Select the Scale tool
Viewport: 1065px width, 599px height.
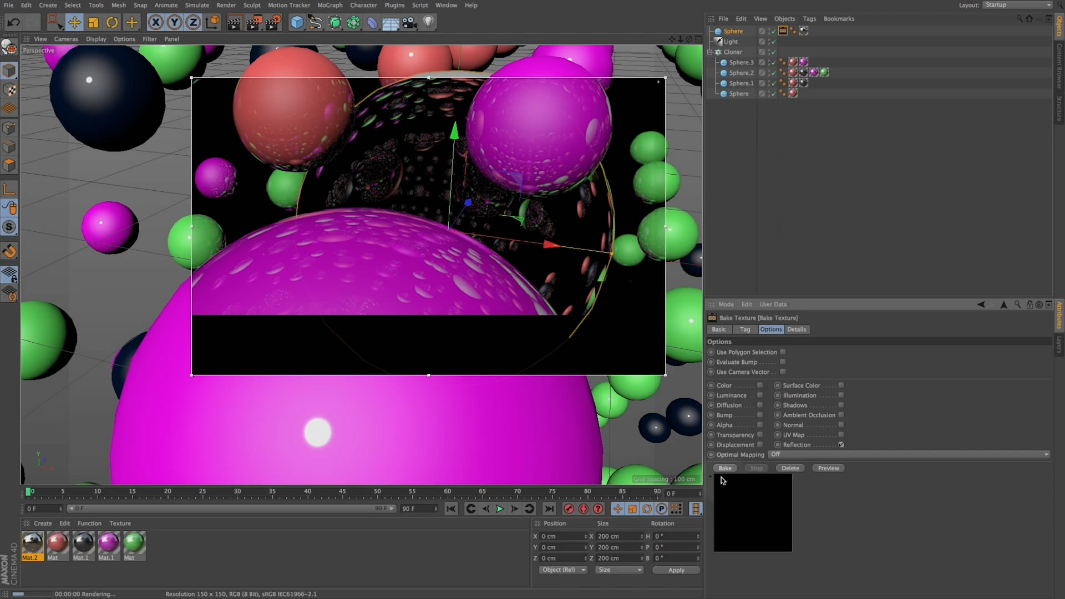(93, 22)
